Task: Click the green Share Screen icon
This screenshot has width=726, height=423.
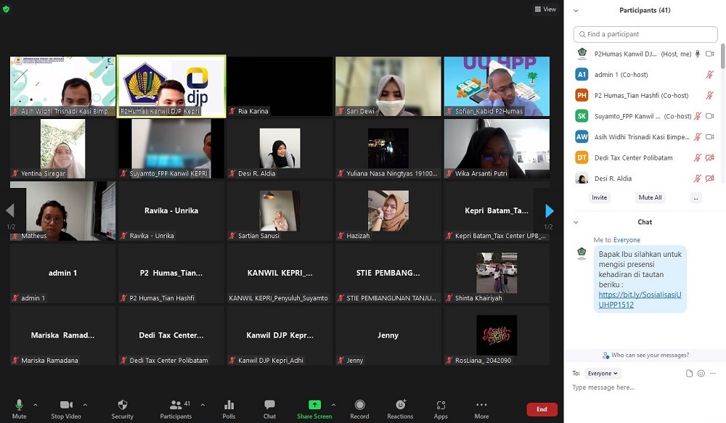Action: pyautogui.click(x=314, y=405)
